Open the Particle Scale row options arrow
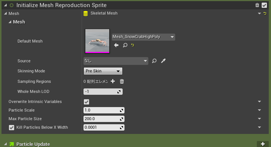 [259, 110]
